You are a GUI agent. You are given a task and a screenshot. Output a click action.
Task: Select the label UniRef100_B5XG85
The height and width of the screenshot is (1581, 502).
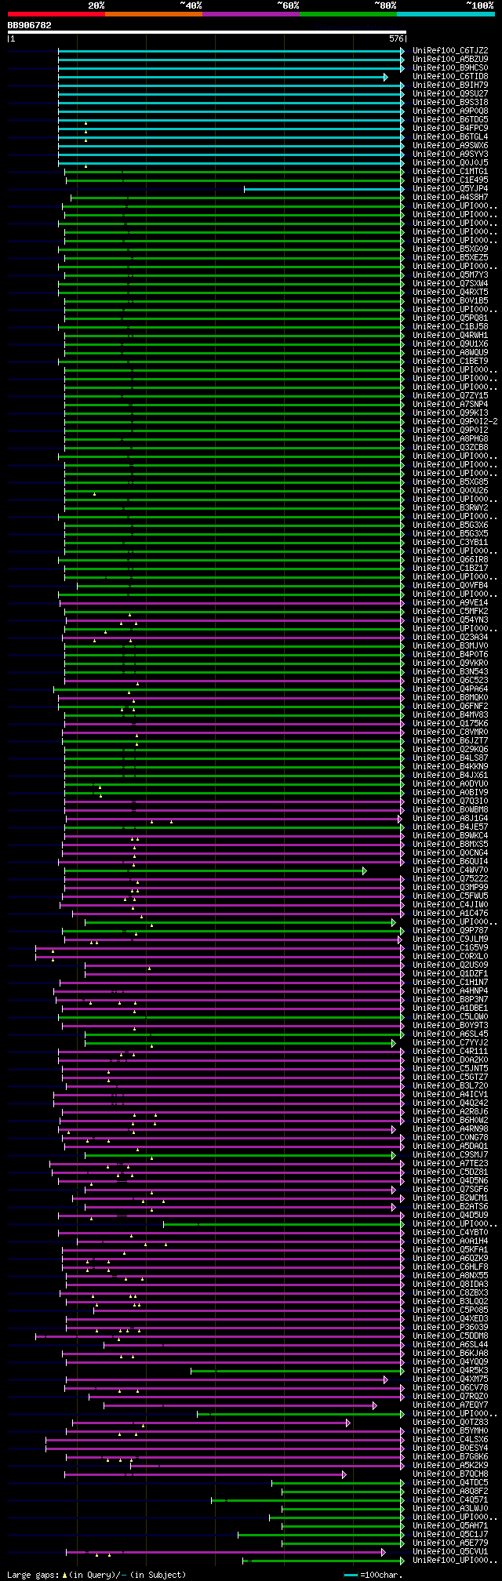(x=450, y=482)
